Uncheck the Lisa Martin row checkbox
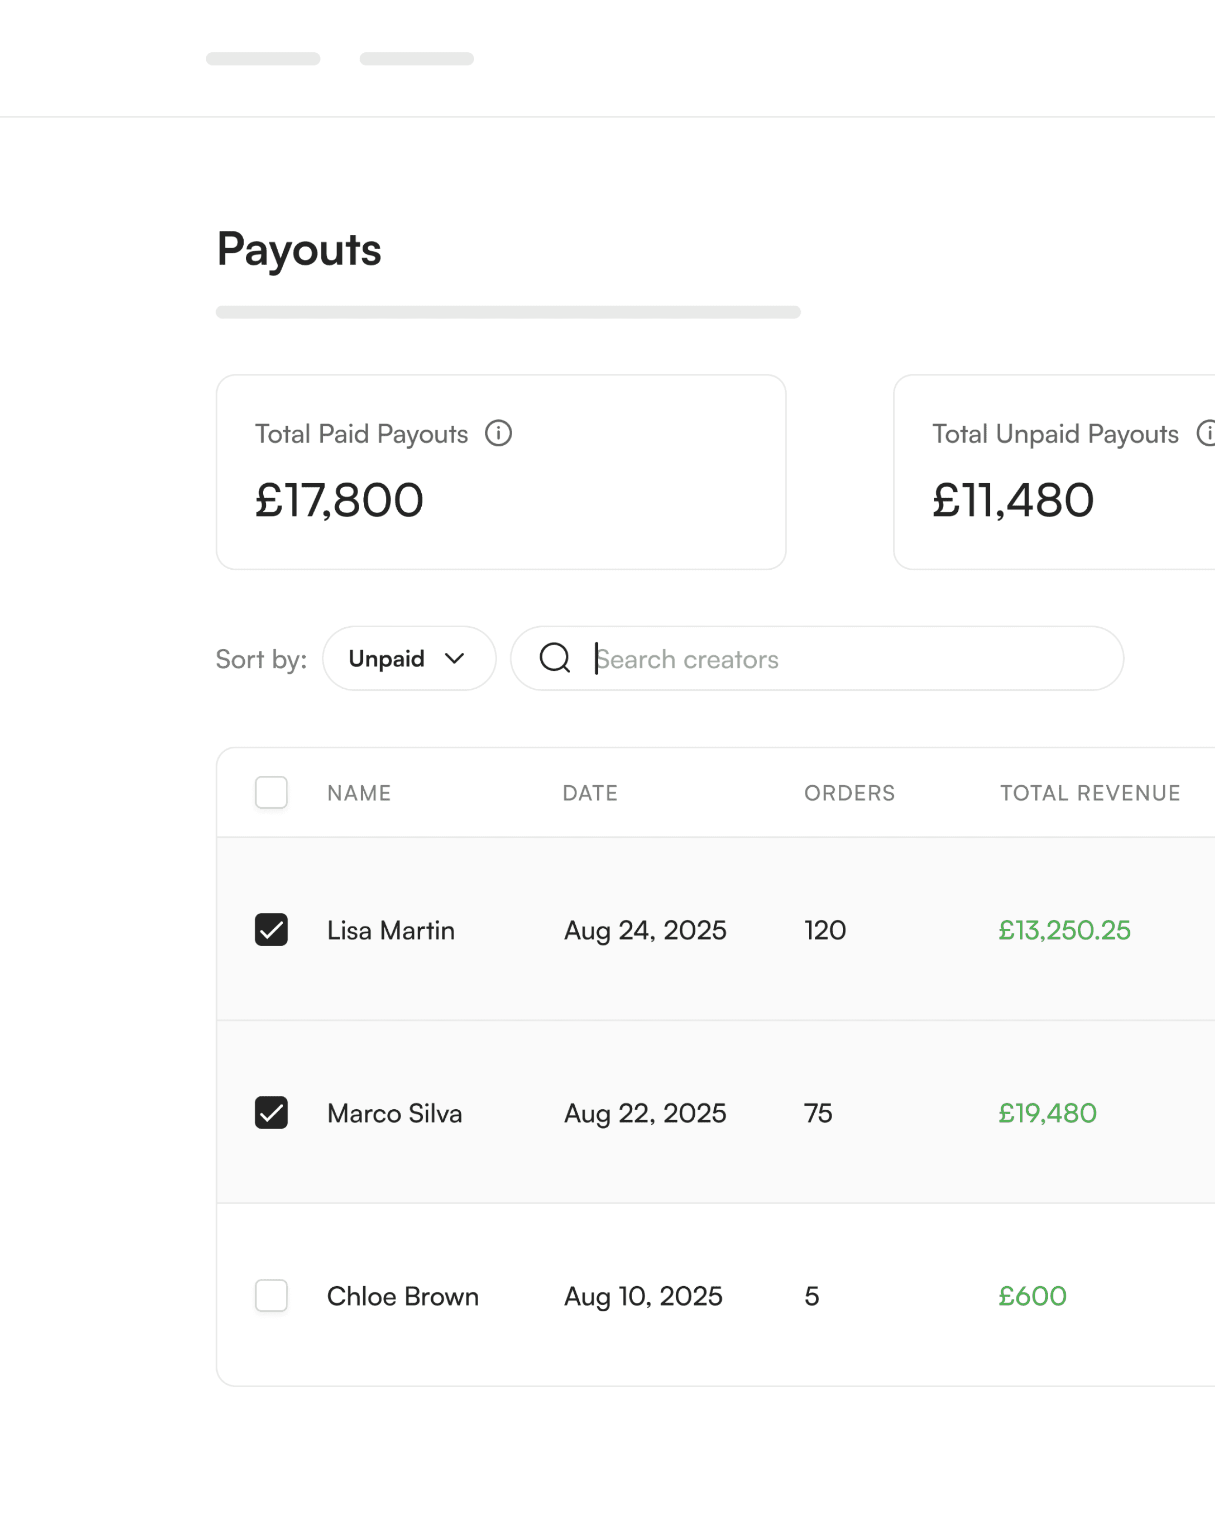This screenshot has height=1518, width=1215. tap(271, 929)
